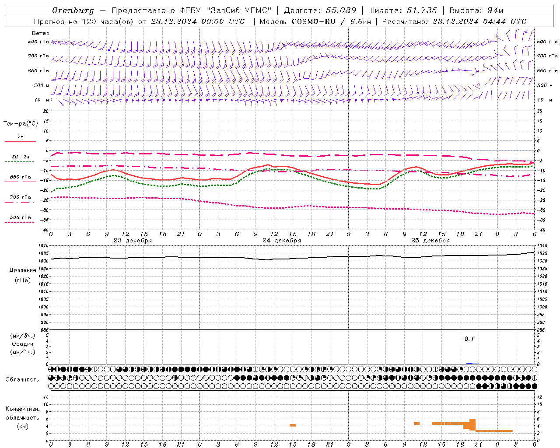Click the orange convective bar on 24 декабря

pos(293,425)
